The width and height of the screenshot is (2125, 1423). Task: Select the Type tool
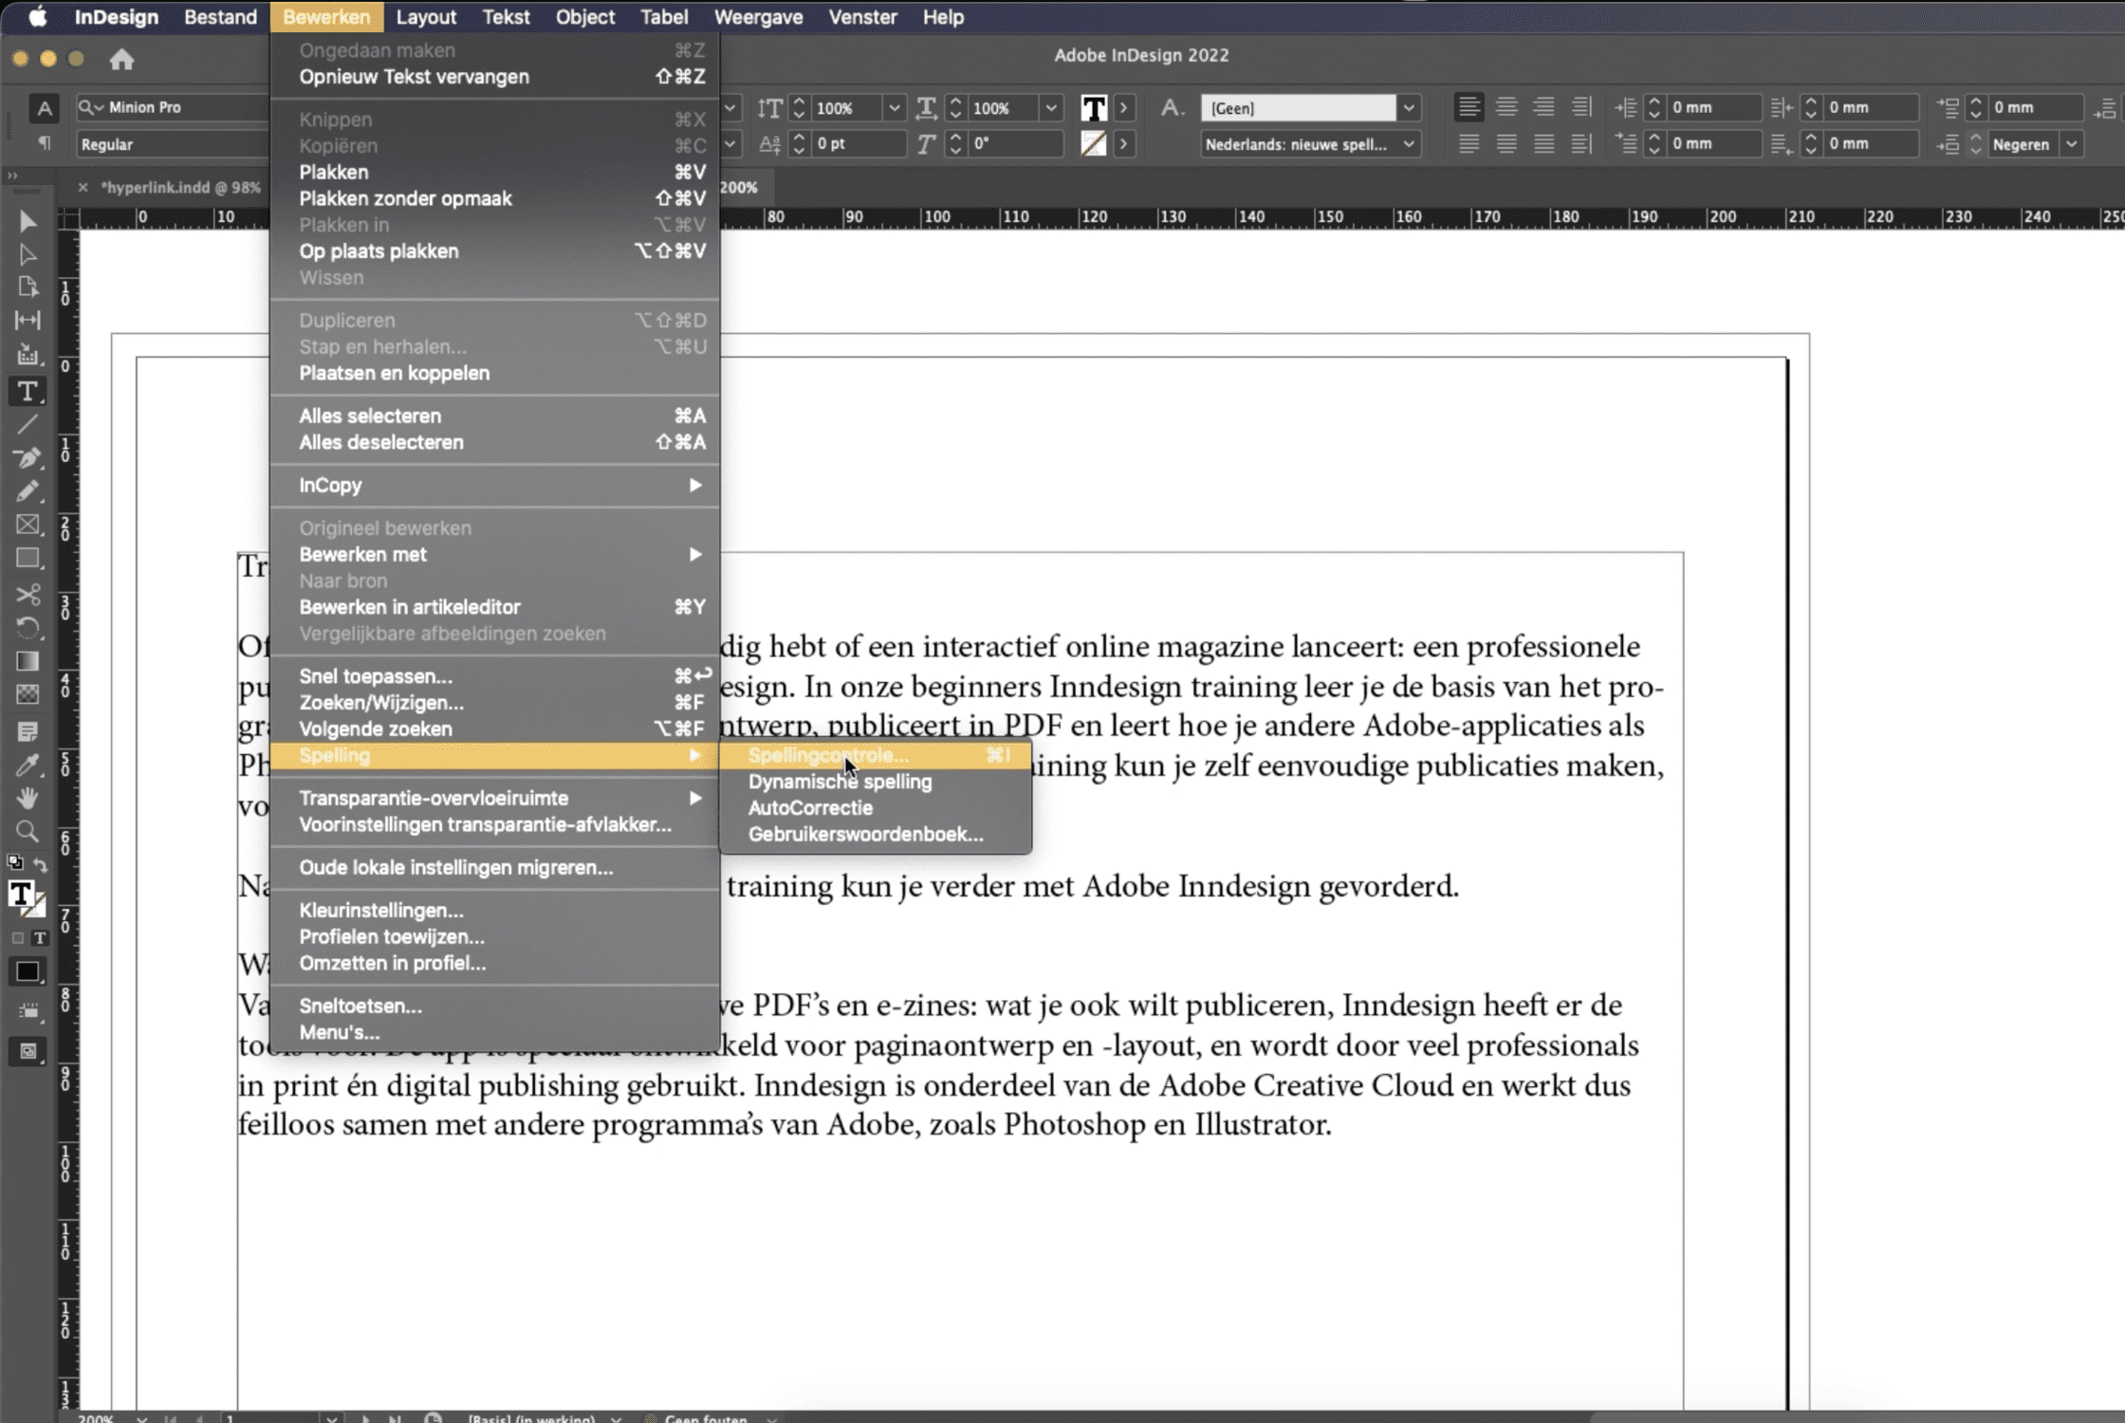28,391
